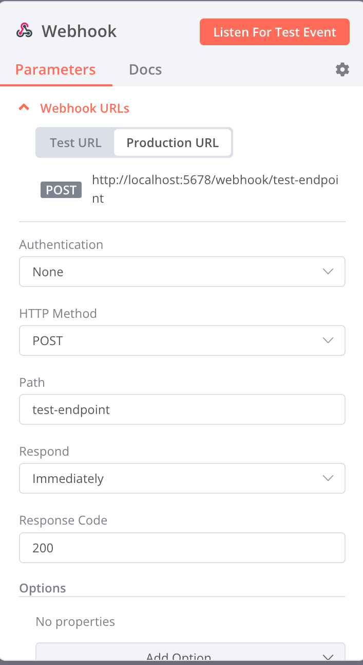Open the Authentication dropdown set to None

tap(175, 272)
